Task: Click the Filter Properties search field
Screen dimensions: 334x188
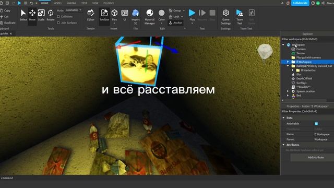Action: click(x=308, y=111)
